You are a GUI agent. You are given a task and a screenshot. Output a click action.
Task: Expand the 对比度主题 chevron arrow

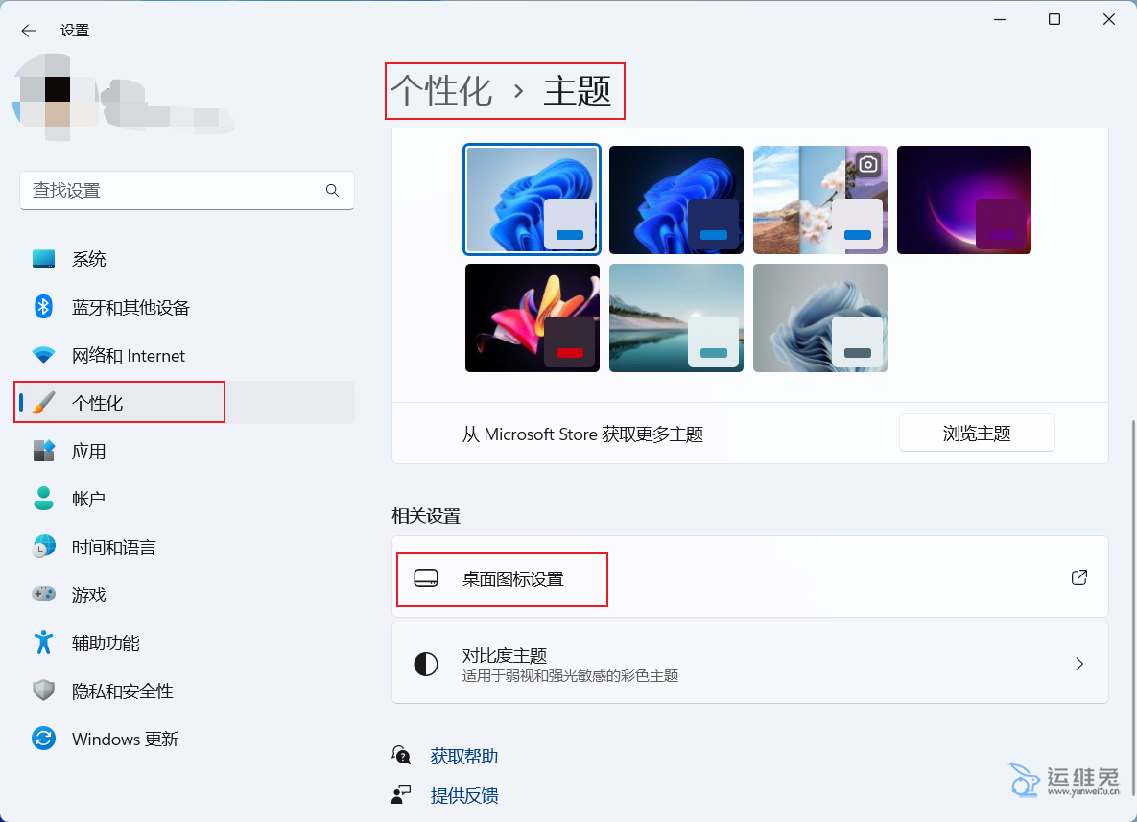(x=1079, y=664)
